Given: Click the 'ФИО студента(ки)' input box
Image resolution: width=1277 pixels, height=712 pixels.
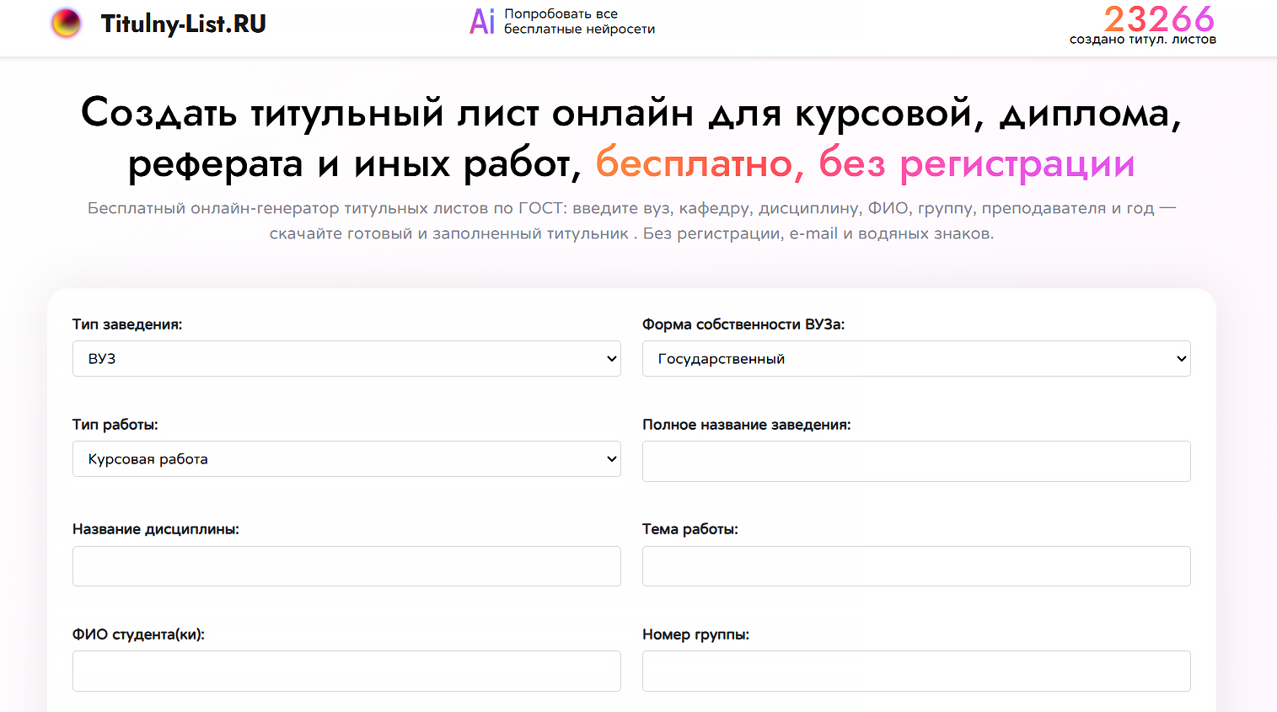Looking at the screenshot, I should [x=346, y=671].
